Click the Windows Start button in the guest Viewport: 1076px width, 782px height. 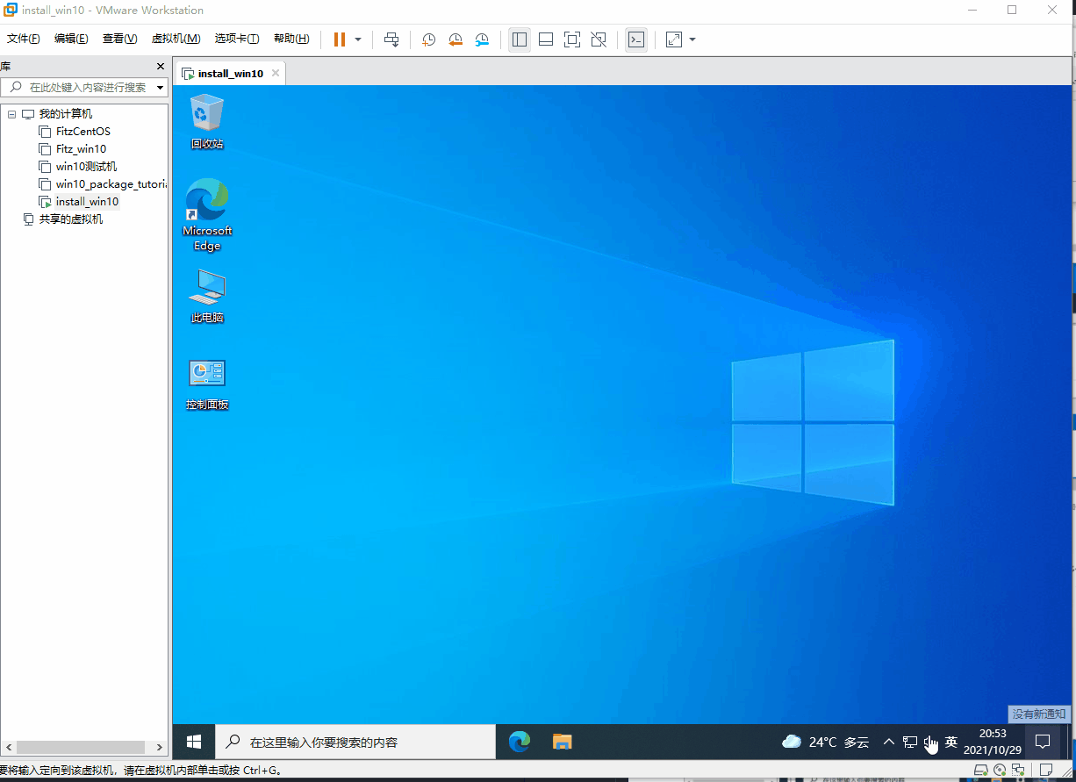click(194, 742)
